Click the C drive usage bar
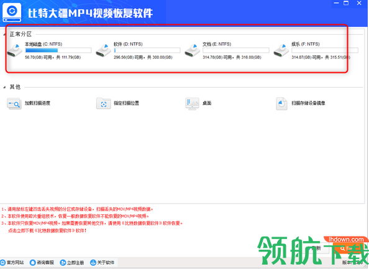 [x=58, y=50]
